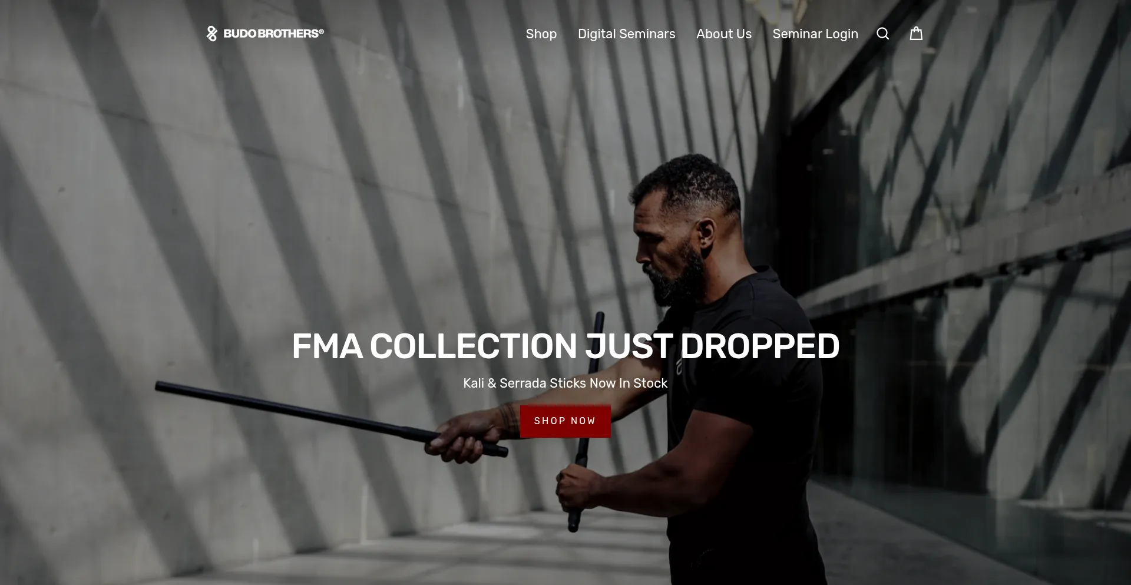Click the glass window panels on the right
Image resolution: width=1131 pixels, height=585 pixels.
tap(972, 383)
